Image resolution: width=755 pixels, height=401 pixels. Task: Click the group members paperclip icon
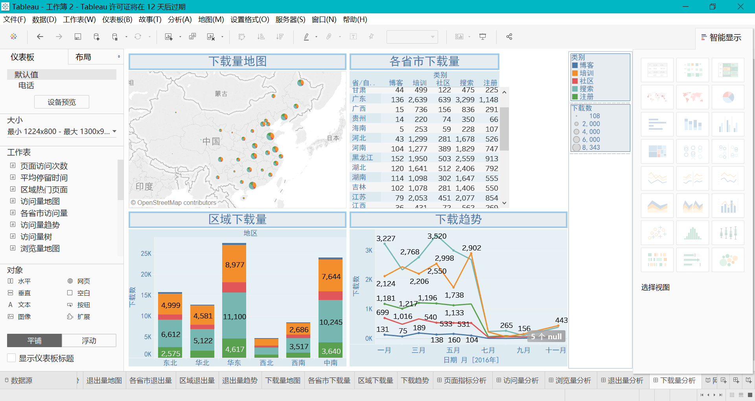point(329,37)
